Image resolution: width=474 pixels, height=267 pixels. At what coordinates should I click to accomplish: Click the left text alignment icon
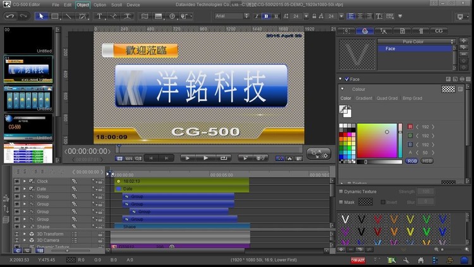(351, 16)
